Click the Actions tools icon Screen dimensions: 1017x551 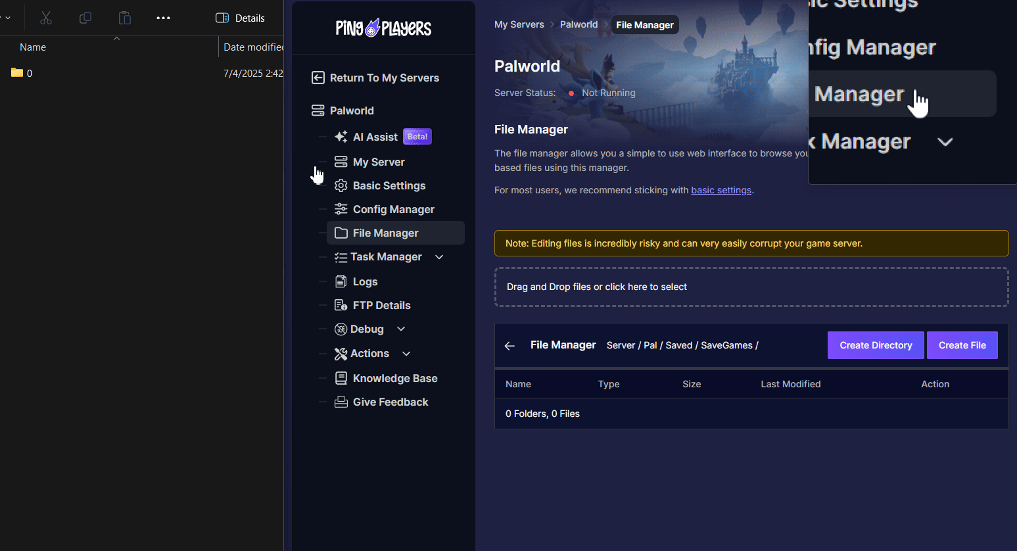tap(341, 354)
